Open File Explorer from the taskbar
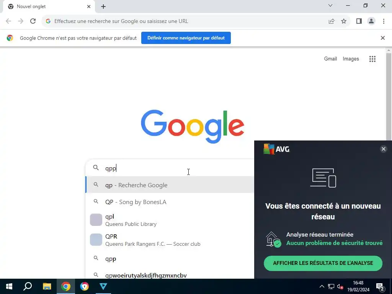 point(47,286)
